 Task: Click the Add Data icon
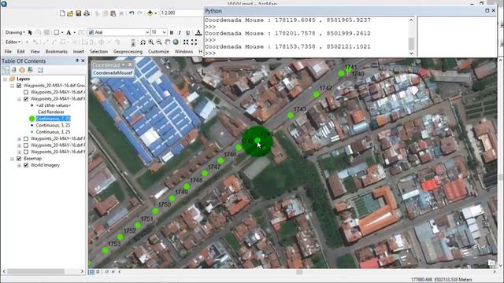coord(150,13)
